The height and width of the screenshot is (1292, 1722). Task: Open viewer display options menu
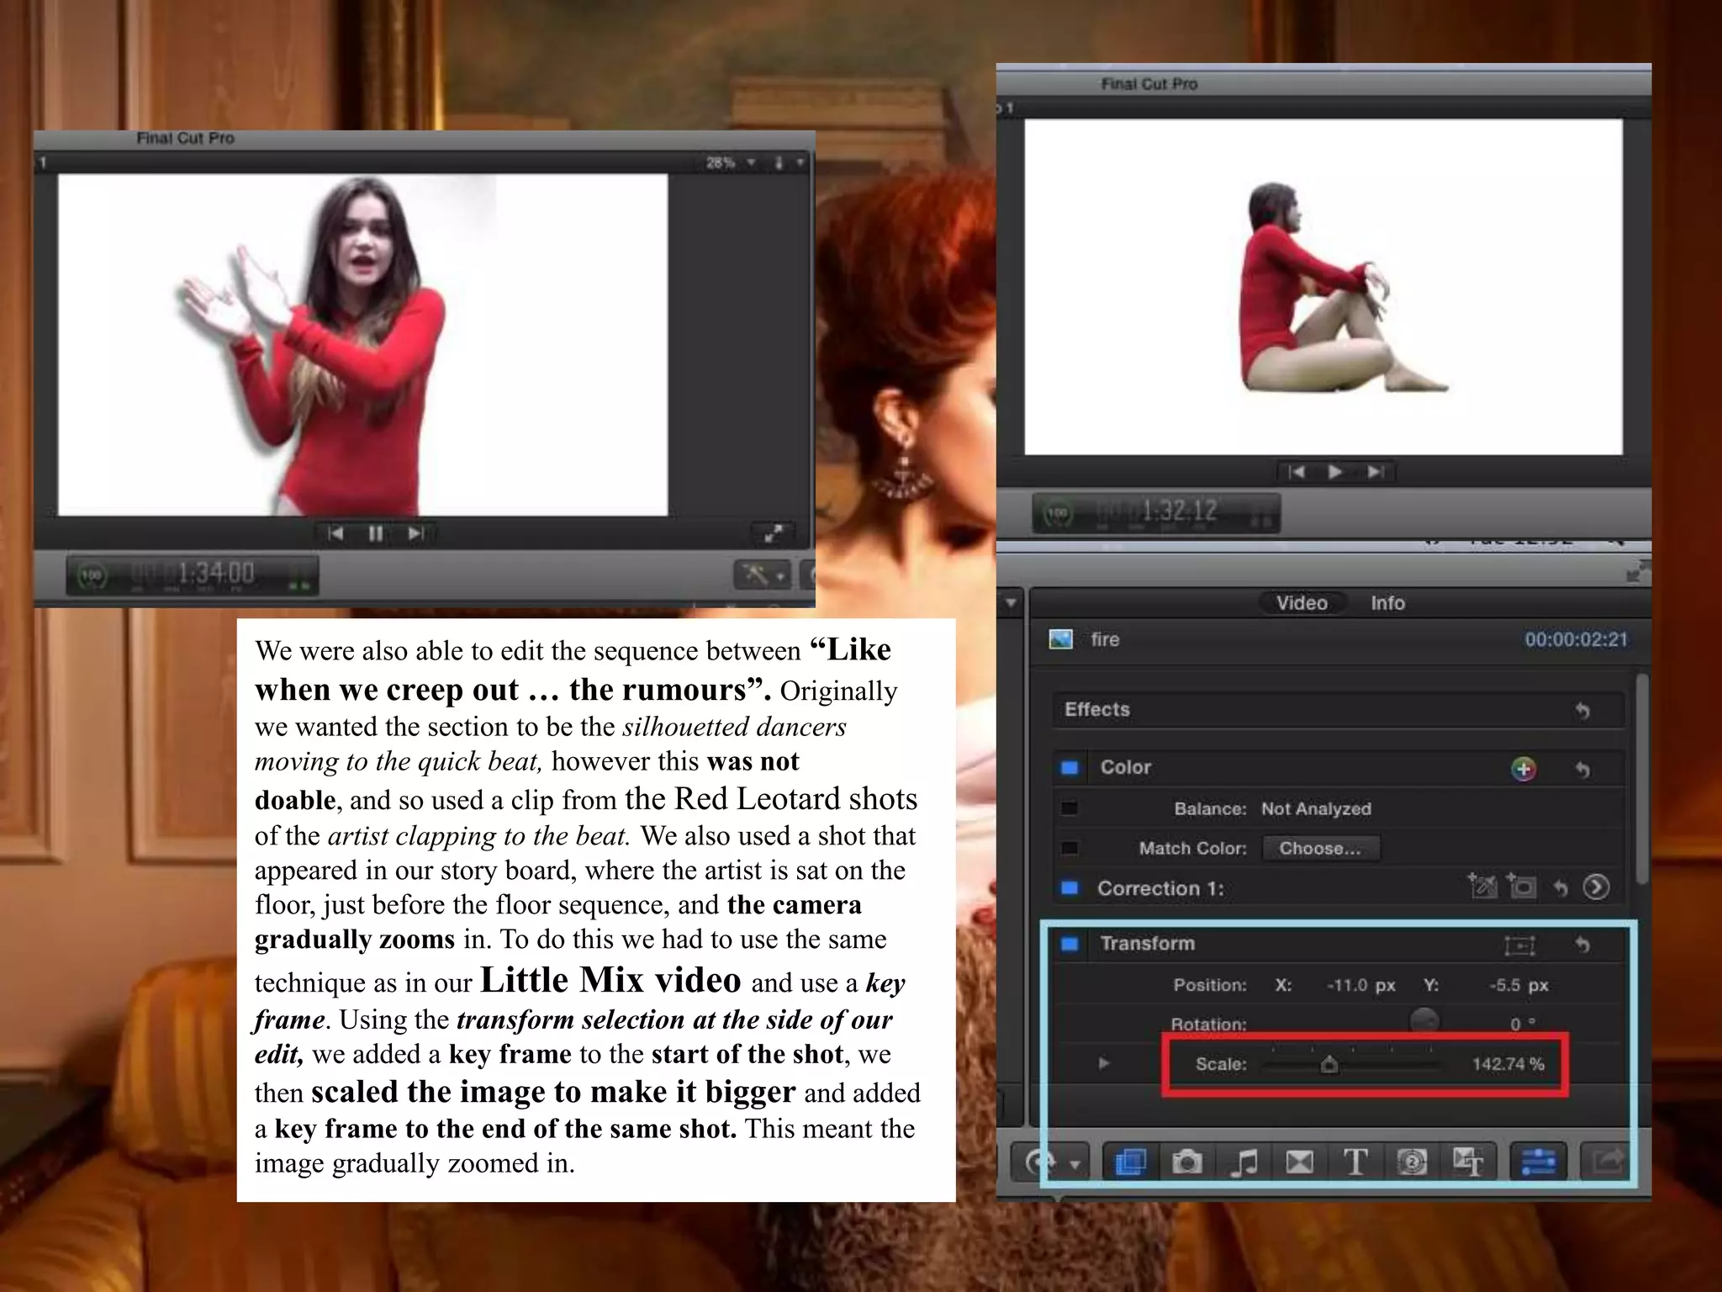tap(788, 162)
